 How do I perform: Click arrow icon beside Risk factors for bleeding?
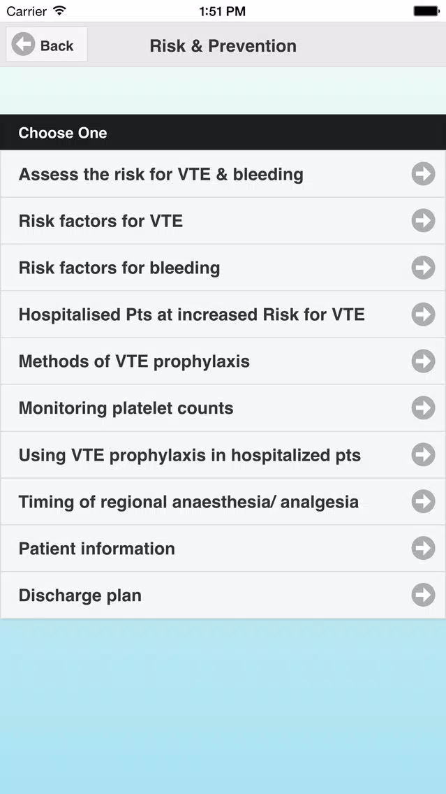(423, 268)
